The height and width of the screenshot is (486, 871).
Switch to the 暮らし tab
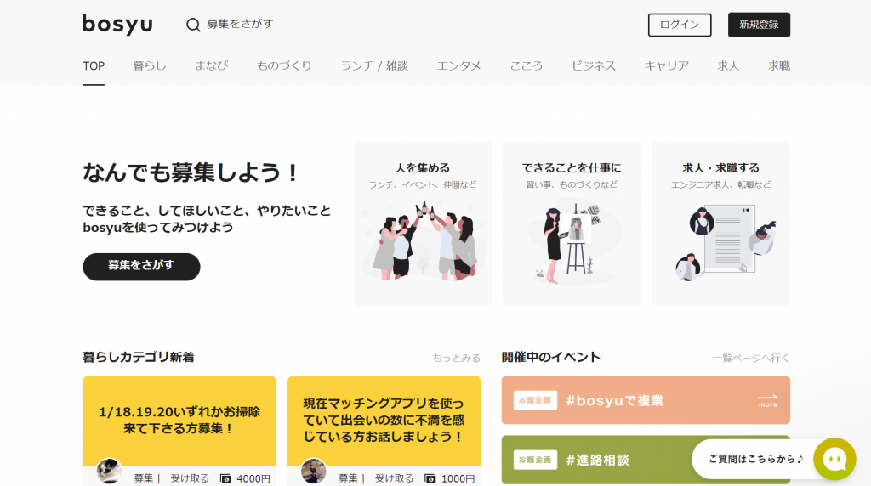[x=150, y=66]
